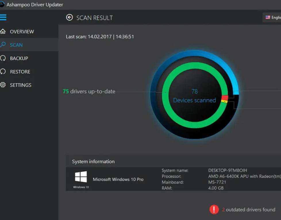Go to the BACKUP section
Viewport: 281px width, 220px height.
[x=19, y=58]
